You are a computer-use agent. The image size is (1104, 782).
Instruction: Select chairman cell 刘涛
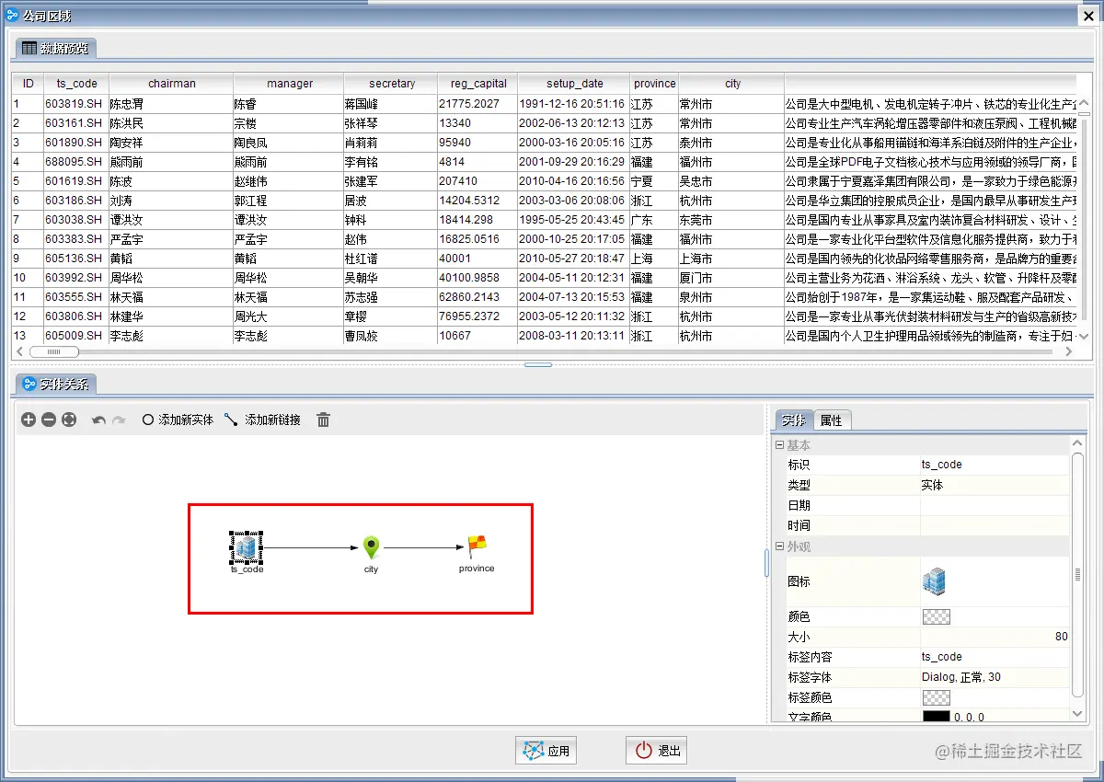pyautogui.click(x=171, y=201)
